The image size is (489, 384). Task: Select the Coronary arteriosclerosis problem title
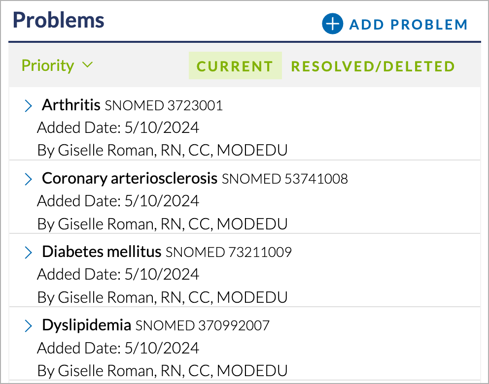130,179
